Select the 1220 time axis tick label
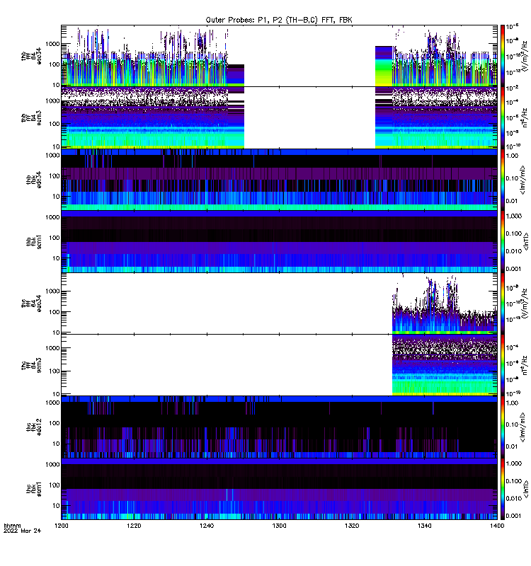 pyautogui.click(x=134, y=526)
